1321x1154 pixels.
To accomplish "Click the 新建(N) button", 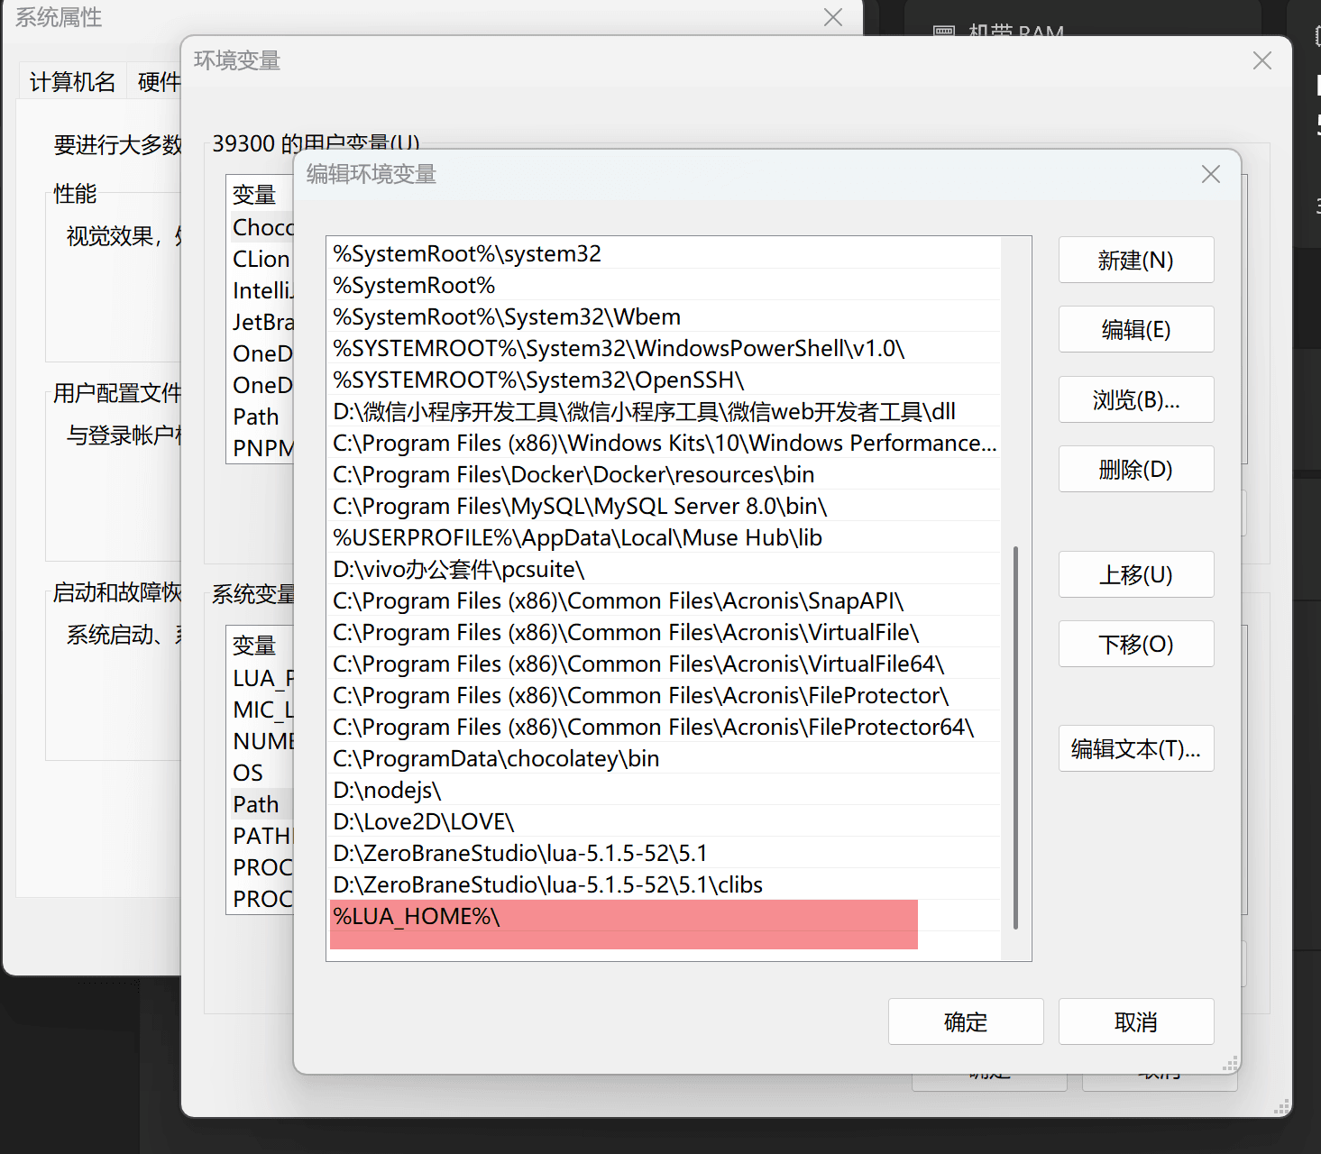I will (1135, 261).
